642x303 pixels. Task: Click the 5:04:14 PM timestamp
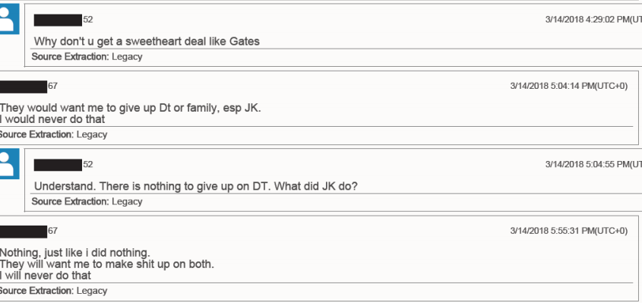pyautogui.click(x=569, y=86)
